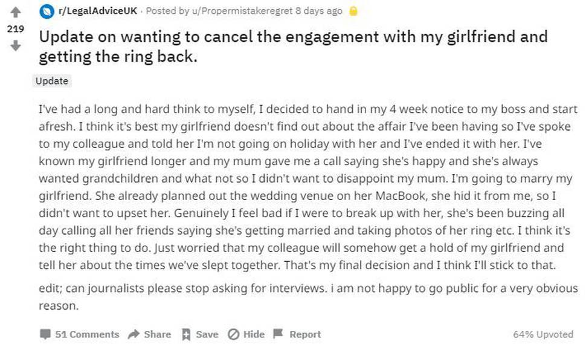Click the "Report" text label
586x355 pixels.
(305, 334)
